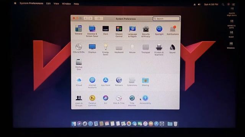Select the GAMES & APPS desktop drive
Screen dimensions: 245x137
pos(232,24)
